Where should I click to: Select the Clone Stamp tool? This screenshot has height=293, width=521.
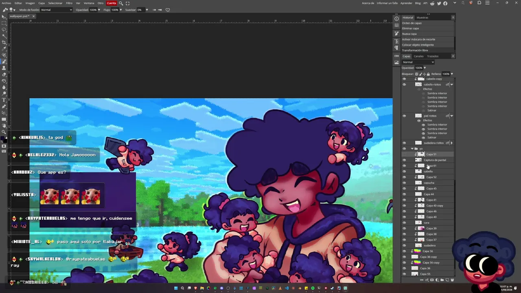(x=4, y=68)
